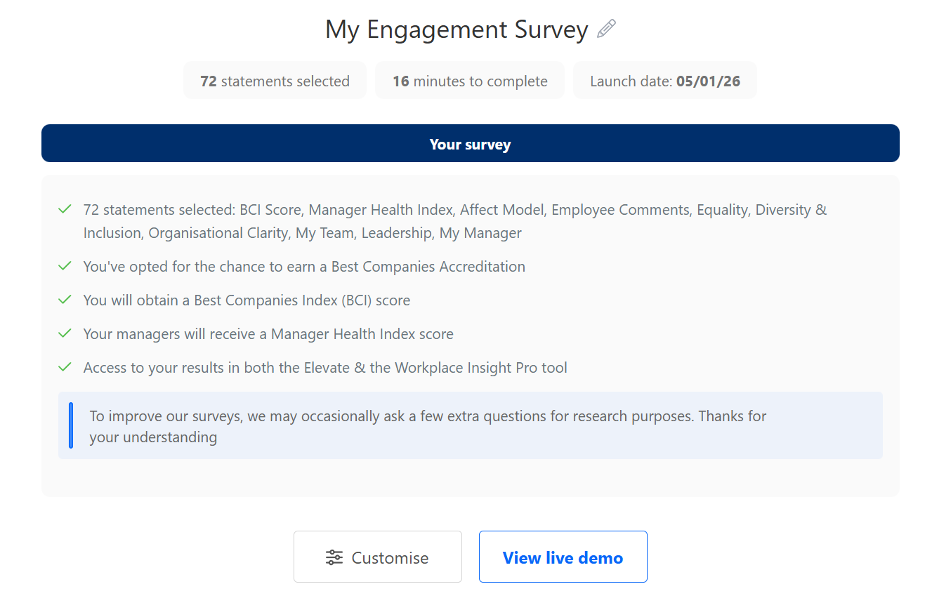The height and width of the screenshot is (610, 932).
Task: Click the checkmark beside Elevate & Workplace Insight Pro
Action: click(65, 367)
